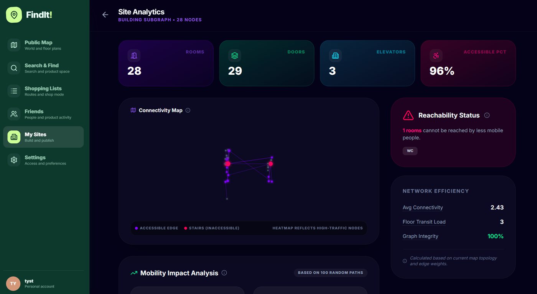Click the Floor Transit Load label
The image size is (537, 294).
coord(424,222)
